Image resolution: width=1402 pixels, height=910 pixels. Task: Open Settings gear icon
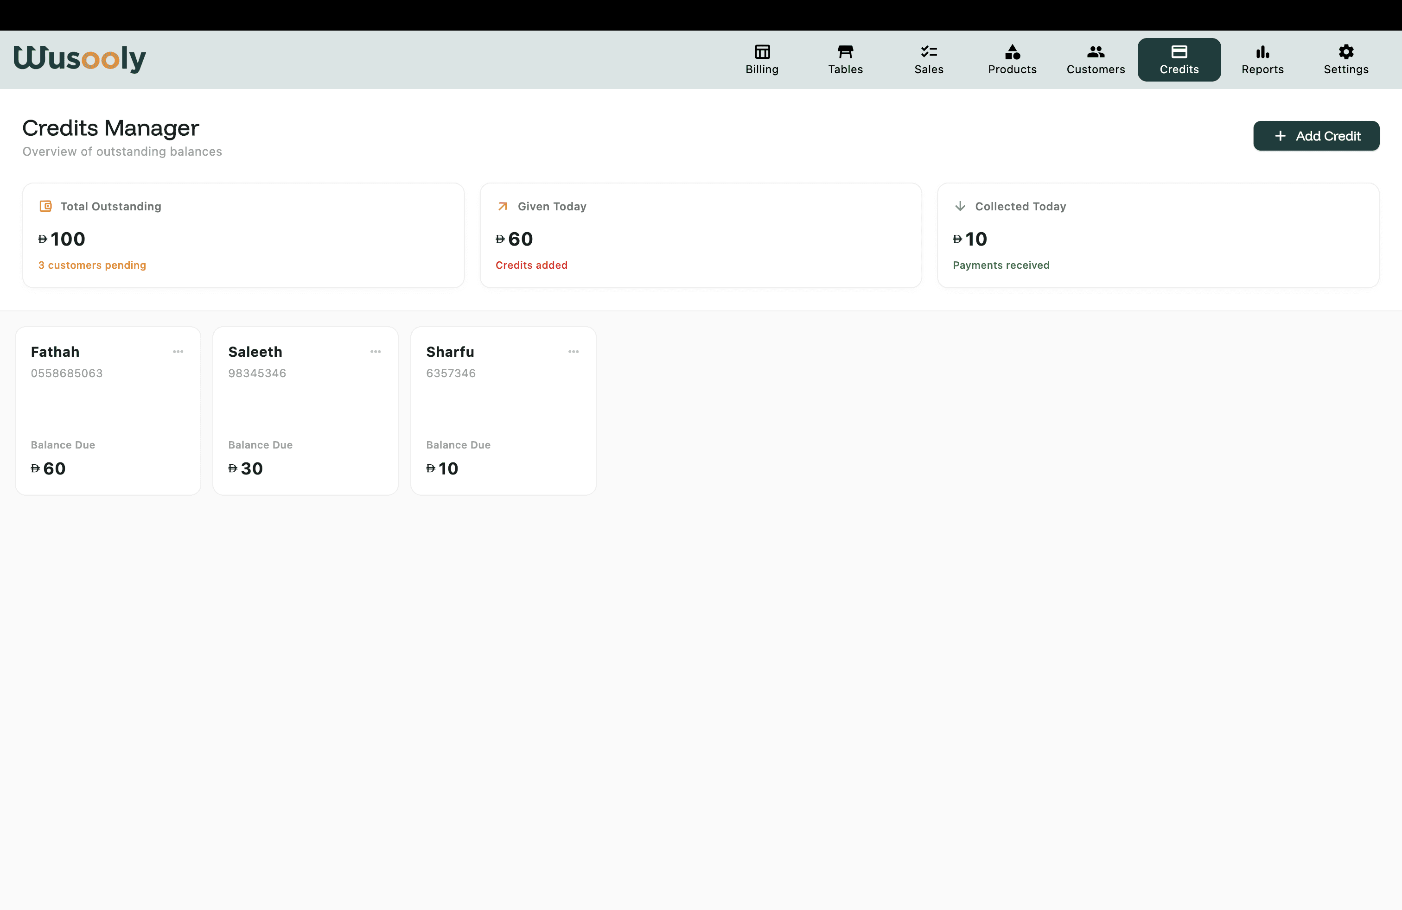tap(1345, 52)
